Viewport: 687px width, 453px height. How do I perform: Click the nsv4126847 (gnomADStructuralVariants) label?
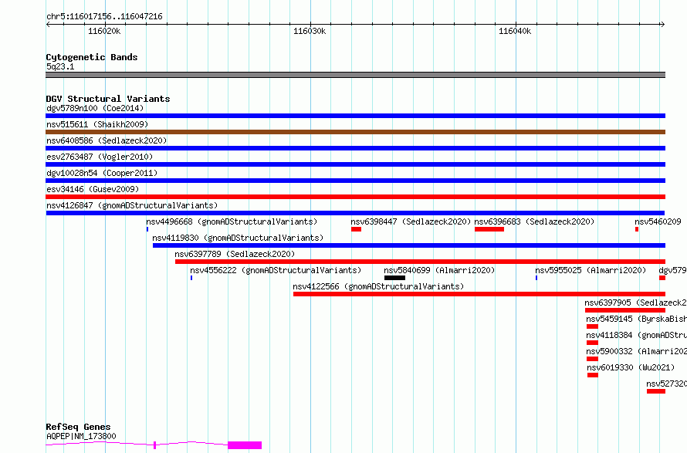coord(132,205)
